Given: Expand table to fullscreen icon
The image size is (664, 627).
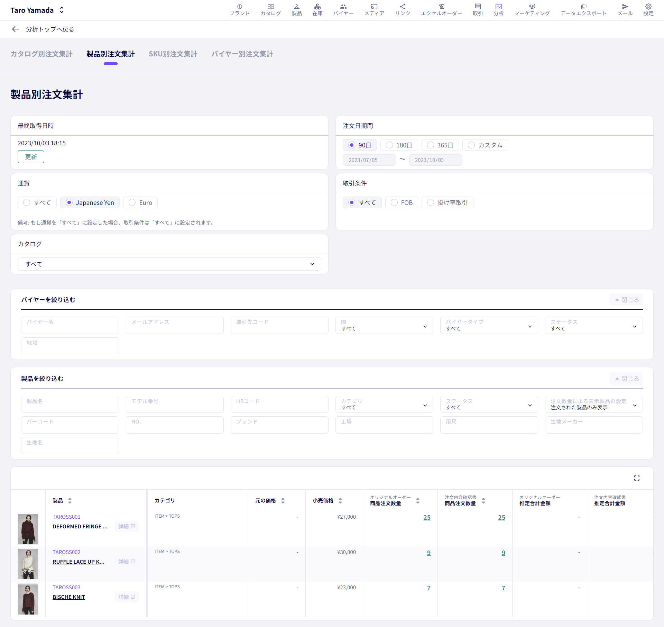Looking at the screenshot, I should 637,478.
